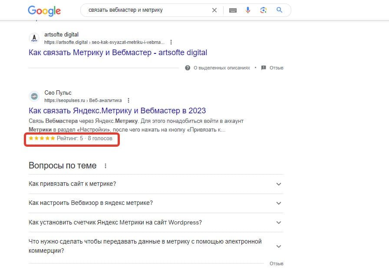
Task: Open 'О выделенных описаниях' info link
Action: click(222, 68)
